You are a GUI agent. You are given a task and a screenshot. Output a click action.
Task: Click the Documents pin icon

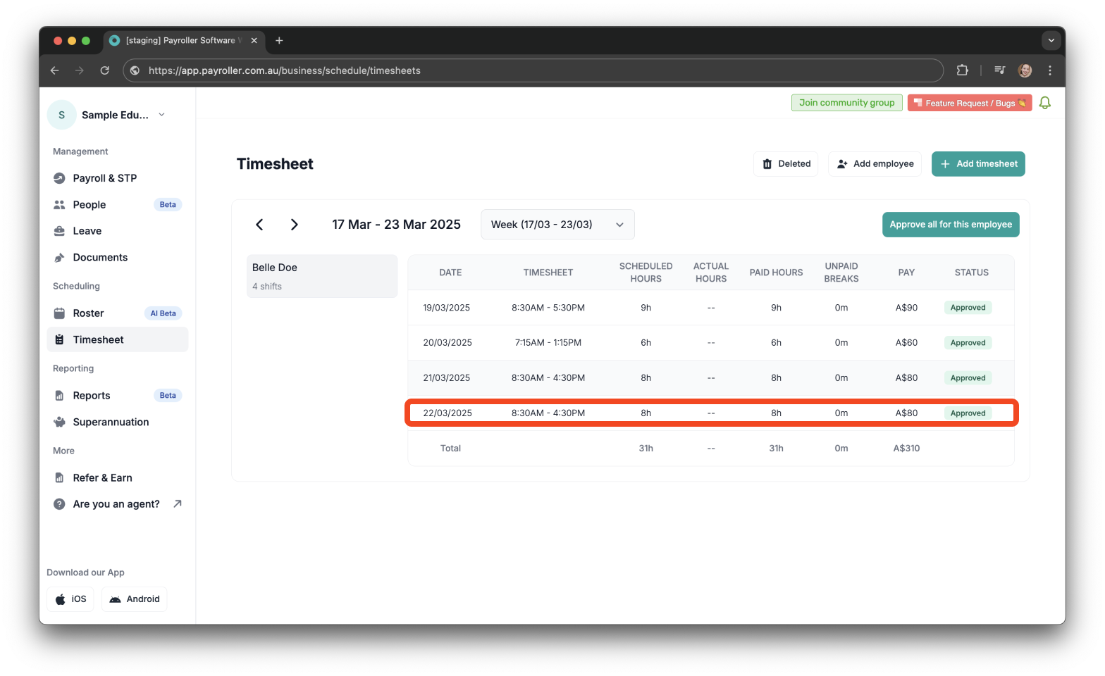(x=59, y=258)
